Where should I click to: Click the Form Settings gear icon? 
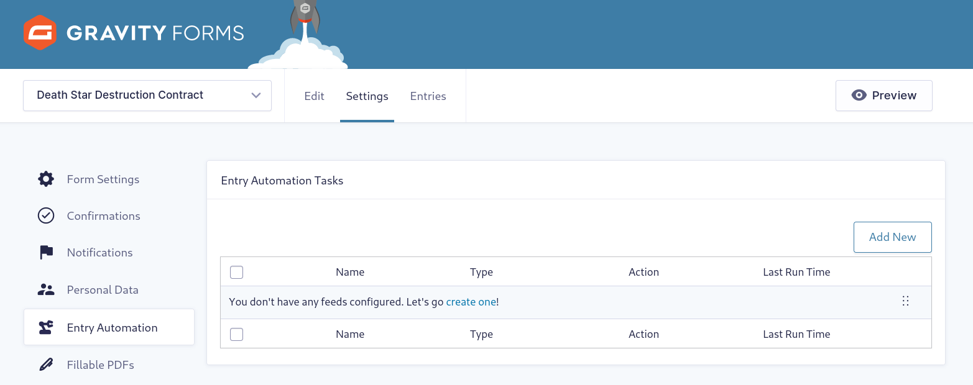click(x=46, y=179)
